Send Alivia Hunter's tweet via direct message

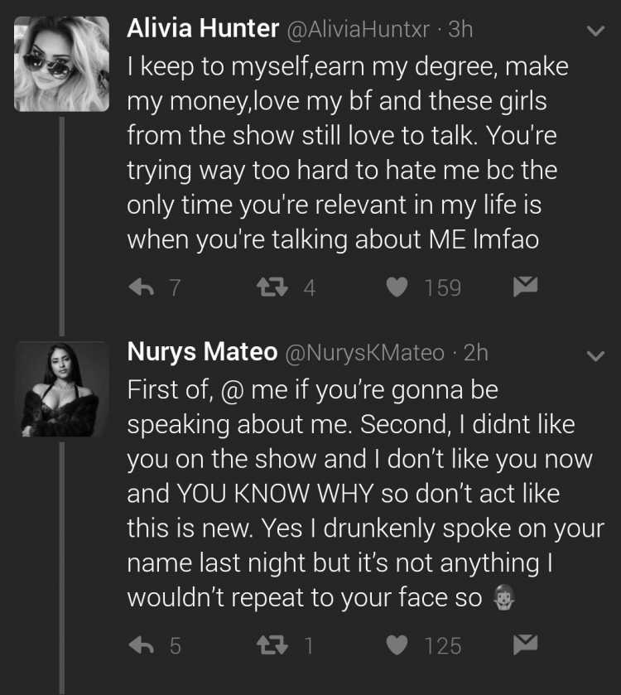(x=525, y=287)
